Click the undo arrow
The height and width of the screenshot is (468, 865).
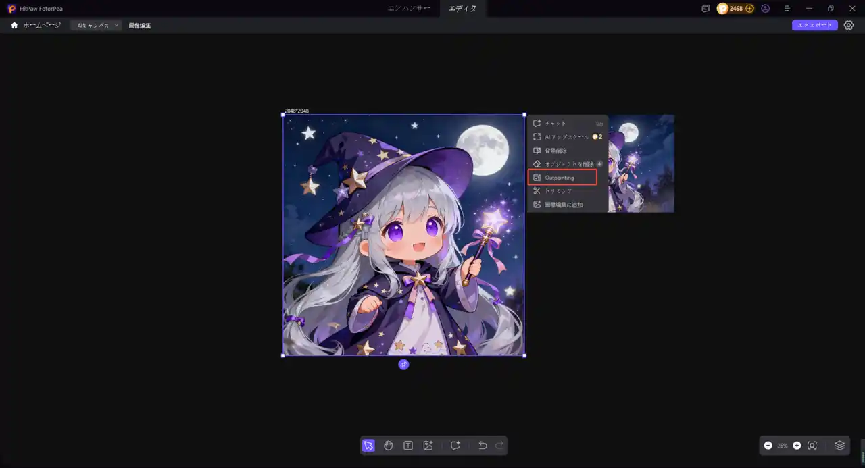483,446
